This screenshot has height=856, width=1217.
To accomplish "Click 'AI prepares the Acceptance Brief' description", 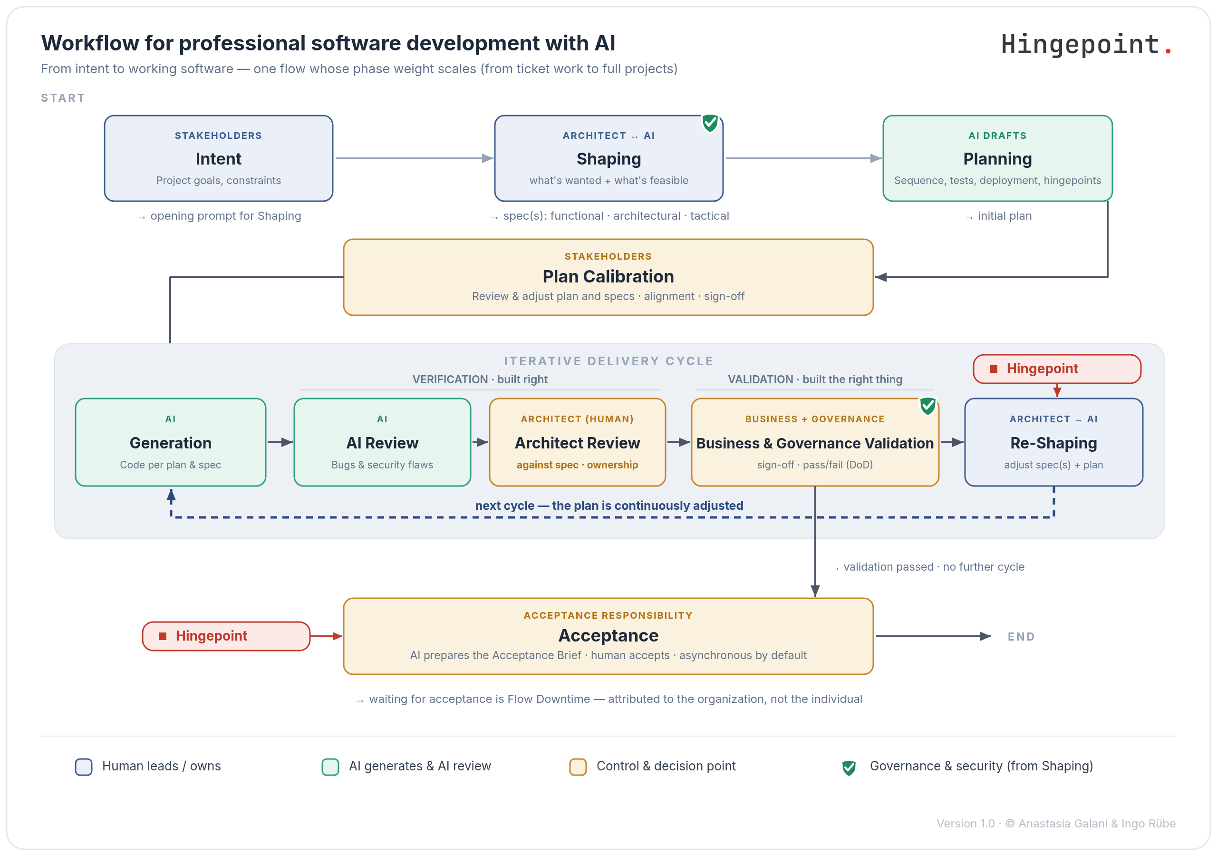I will click(x=496, y=655).
